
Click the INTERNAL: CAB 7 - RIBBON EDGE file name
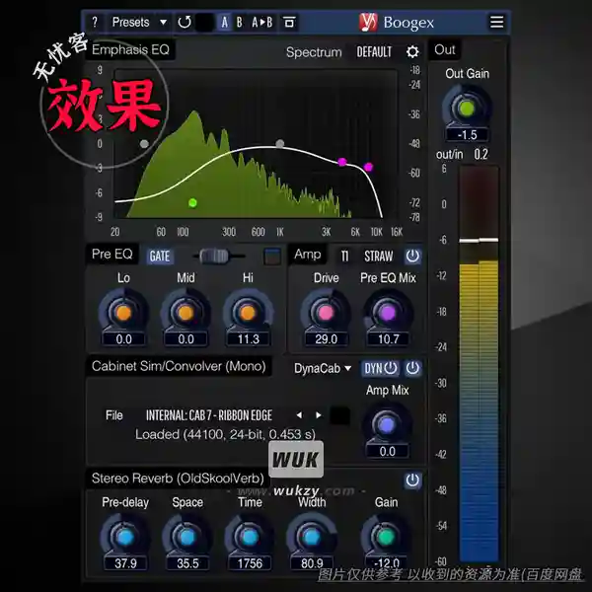click(x=209, y=415)
